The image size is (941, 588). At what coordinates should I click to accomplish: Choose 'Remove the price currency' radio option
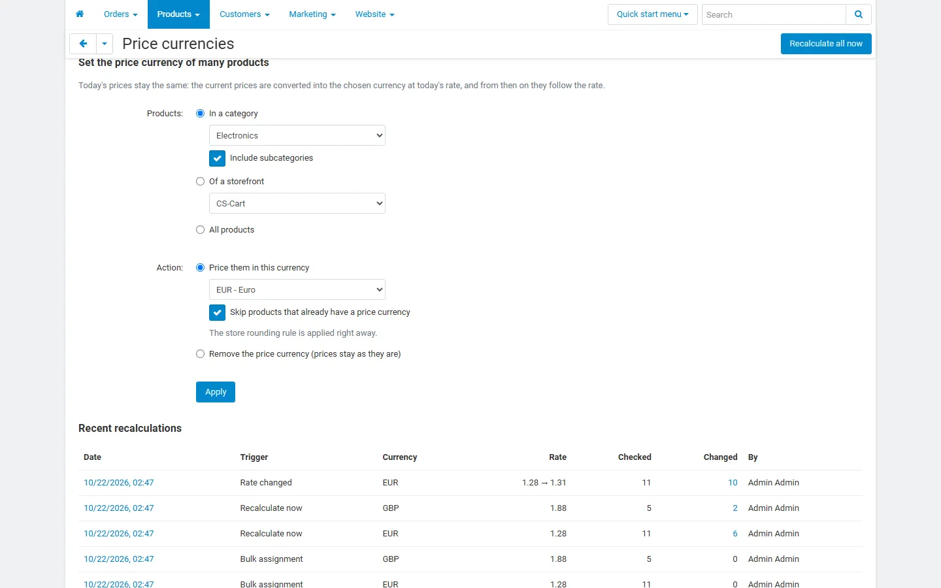click(x=201, y=354)
